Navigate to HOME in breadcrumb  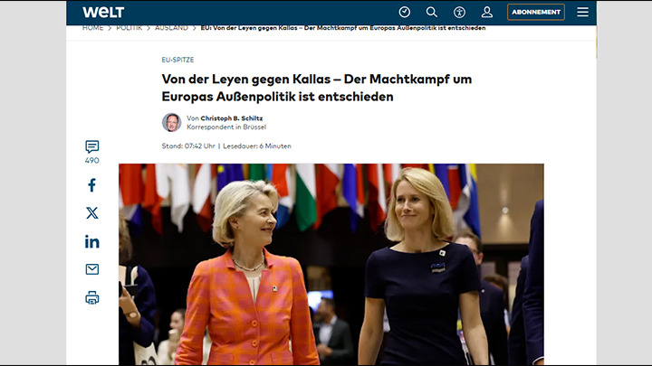92,28
